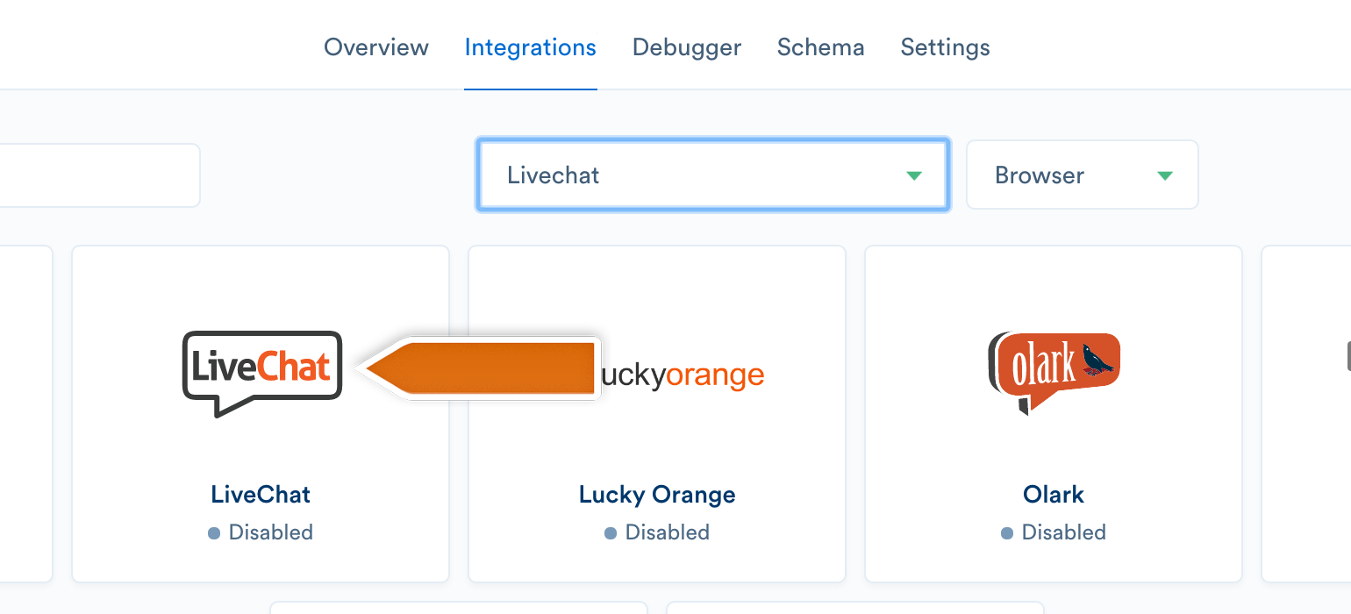Open the LiveChat integration title link
Screen dimensions: 1351x614
(x=261, y=495)
